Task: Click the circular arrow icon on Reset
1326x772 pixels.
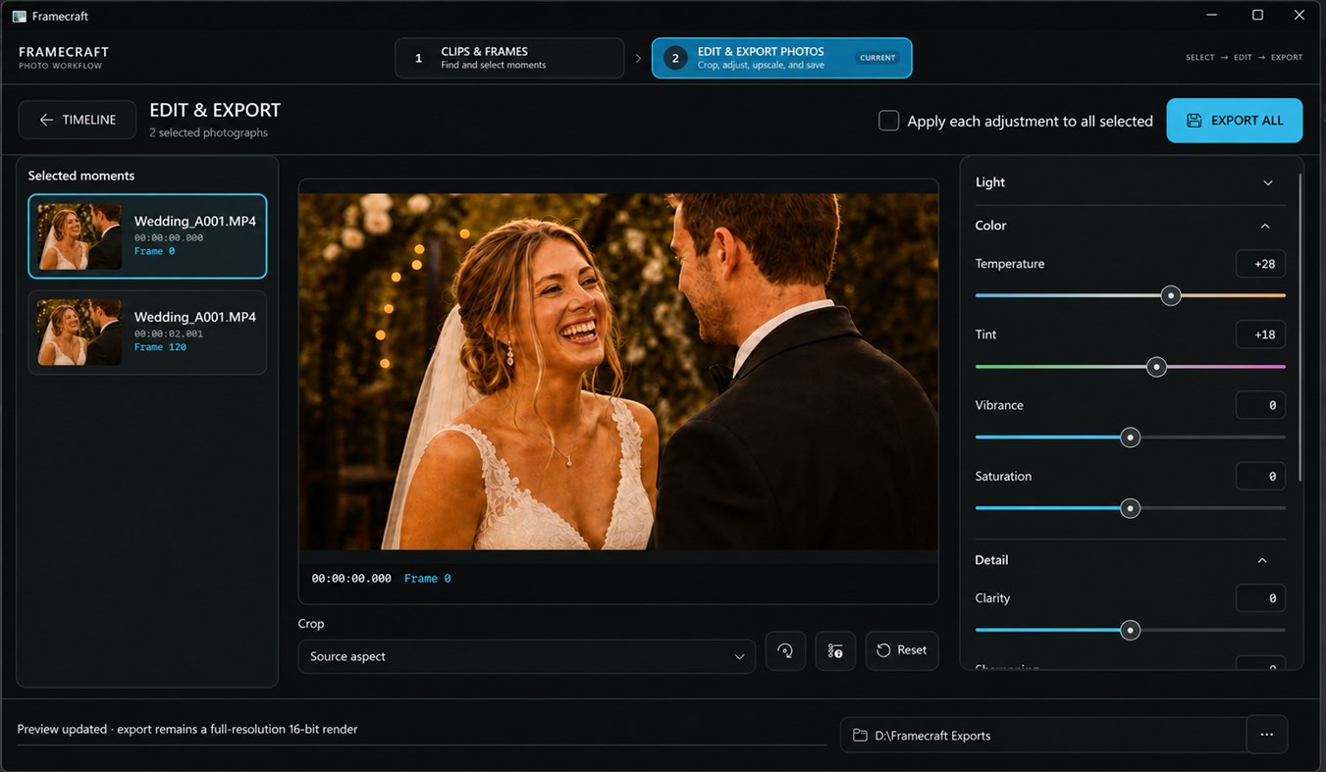Action: (883, 650)
